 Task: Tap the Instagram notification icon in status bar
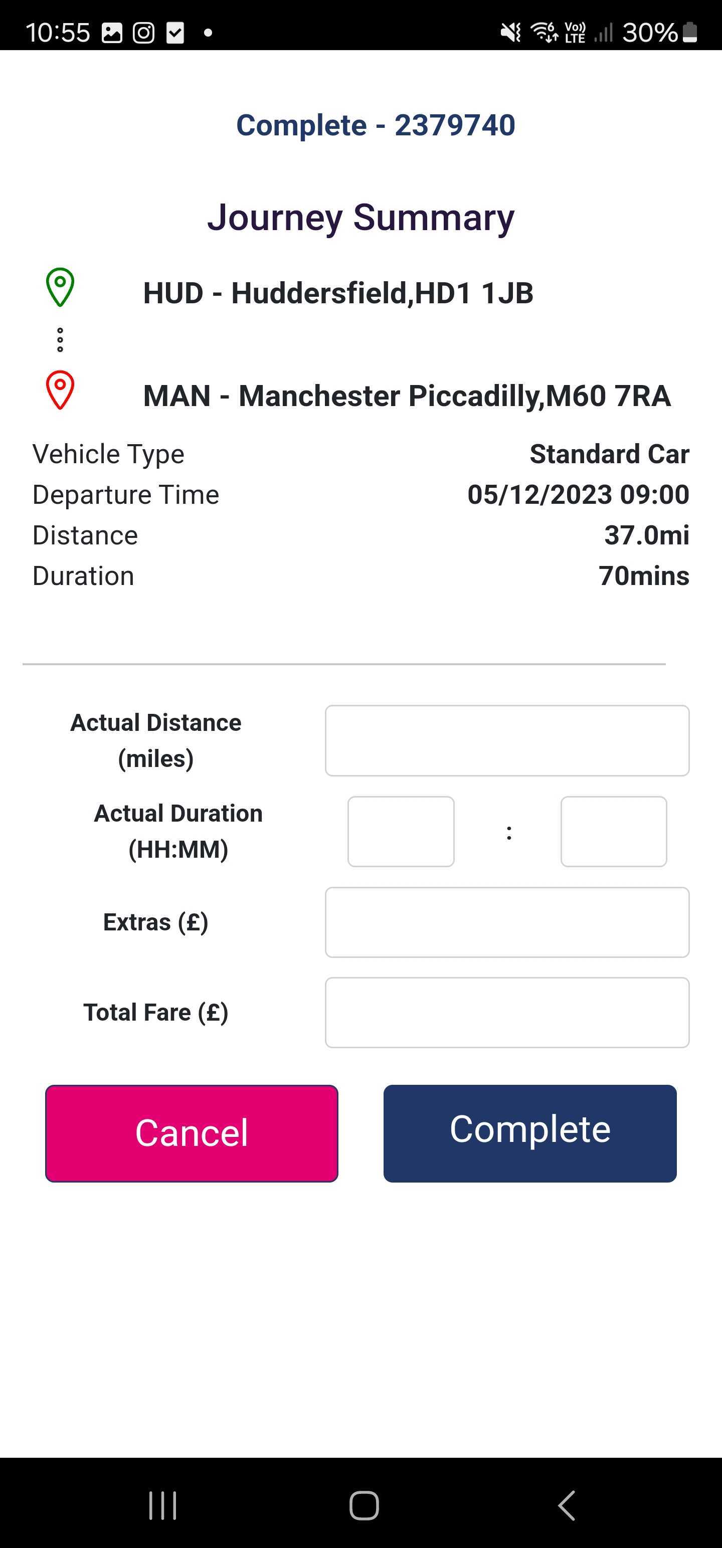(143, 33)
